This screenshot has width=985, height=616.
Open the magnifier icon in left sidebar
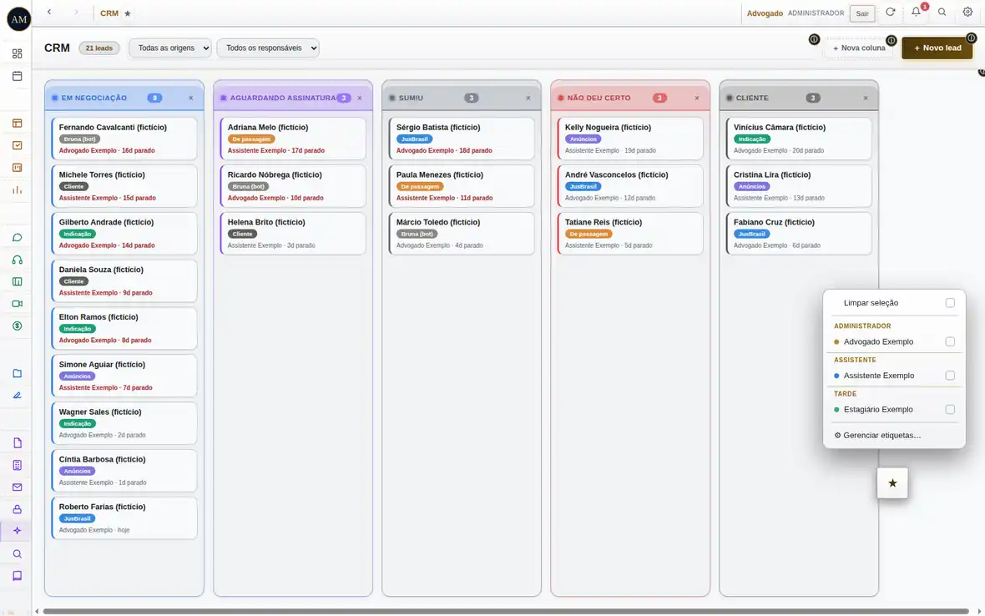coord(17,554)
